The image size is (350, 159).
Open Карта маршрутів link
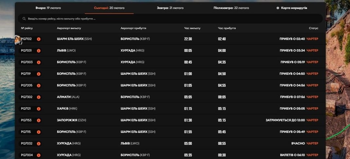point(294,8)
